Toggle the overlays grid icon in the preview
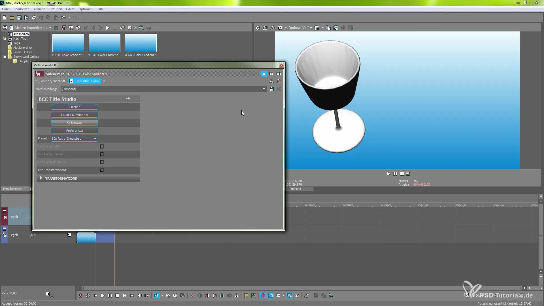 [x=317, y=28]
